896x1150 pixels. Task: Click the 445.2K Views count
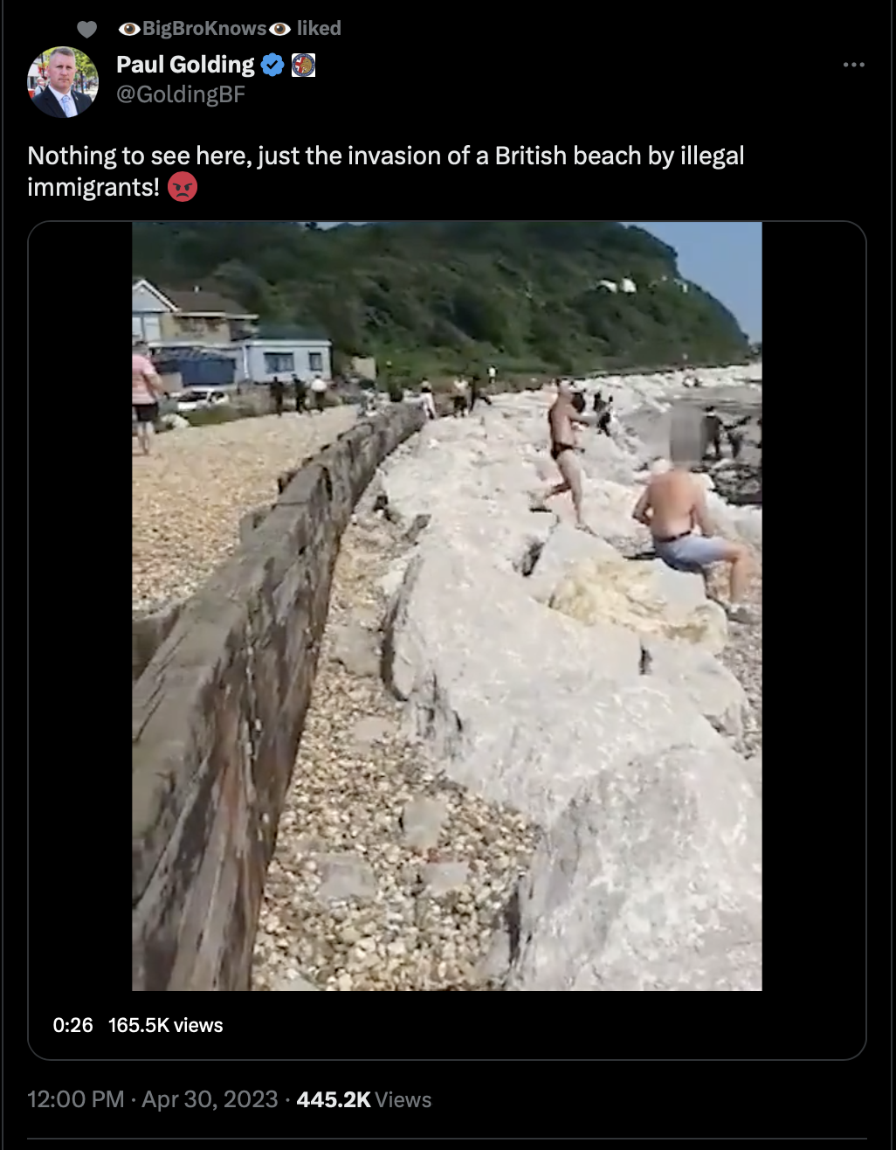tap(364, 1099)
